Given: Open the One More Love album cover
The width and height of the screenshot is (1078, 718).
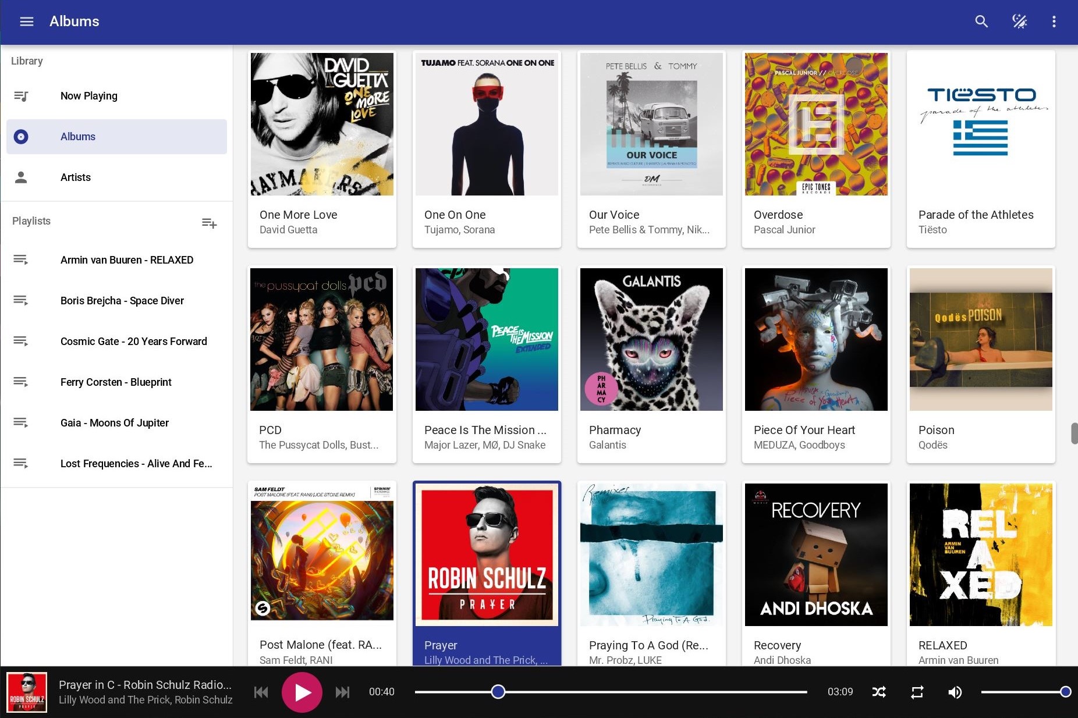Looking at the screenshot, I should click(322, 124).
